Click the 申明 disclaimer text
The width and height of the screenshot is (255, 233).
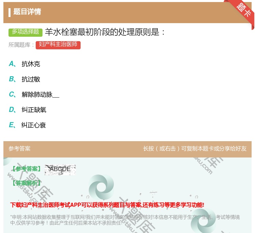click(125, 220)
